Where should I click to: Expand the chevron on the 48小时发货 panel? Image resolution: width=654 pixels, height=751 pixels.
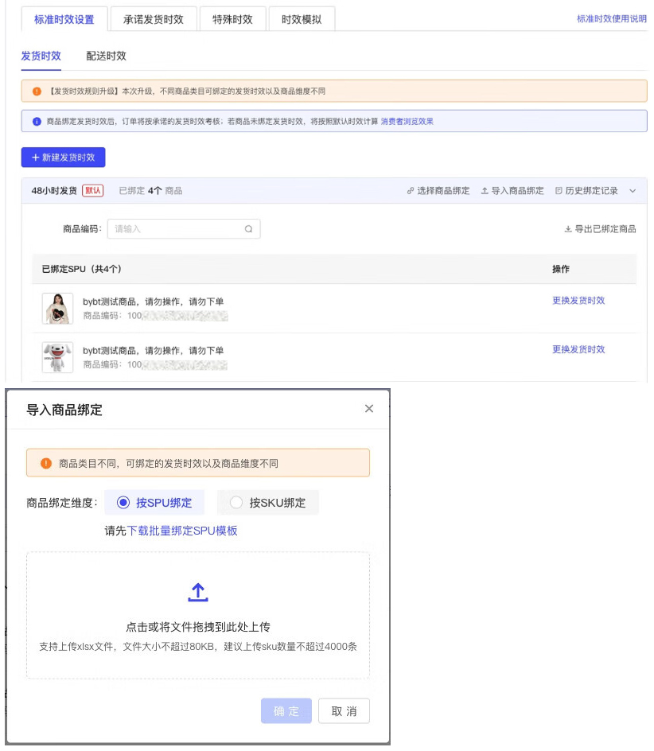pyautogui.click(x=633, y=190)
